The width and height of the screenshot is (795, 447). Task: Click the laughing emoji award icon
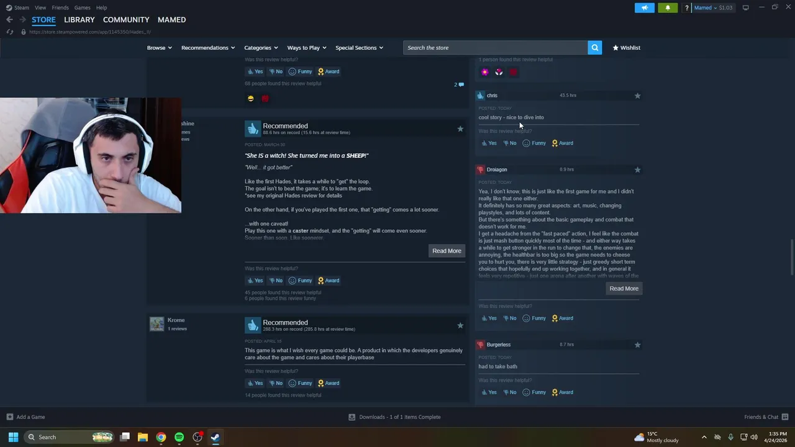pyautogui.click(x=250, y=98)
